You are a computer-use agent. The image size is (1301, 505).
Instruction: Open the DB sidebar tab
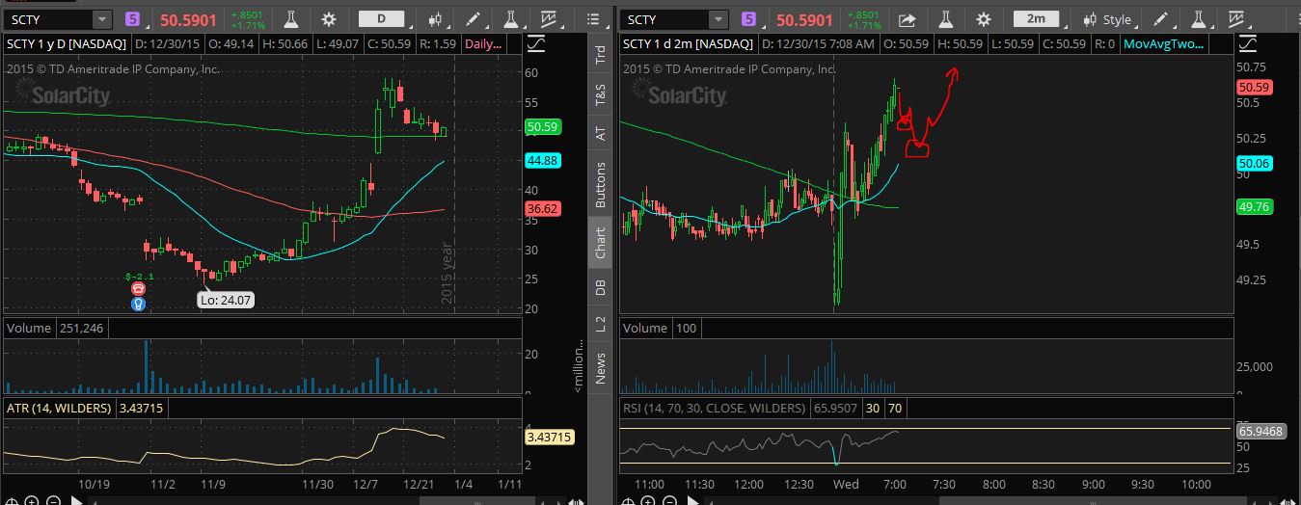(x=601, y=286)
